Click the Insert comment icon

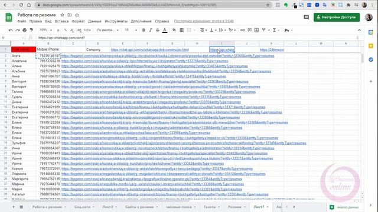(x=249, y=30)
